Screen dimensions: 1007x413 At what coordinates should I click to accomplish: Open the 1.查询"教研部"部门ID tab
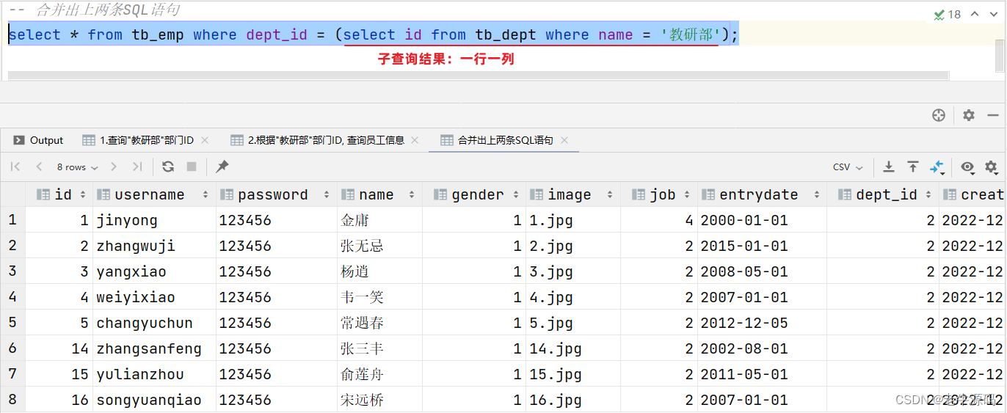coord(139,140)
